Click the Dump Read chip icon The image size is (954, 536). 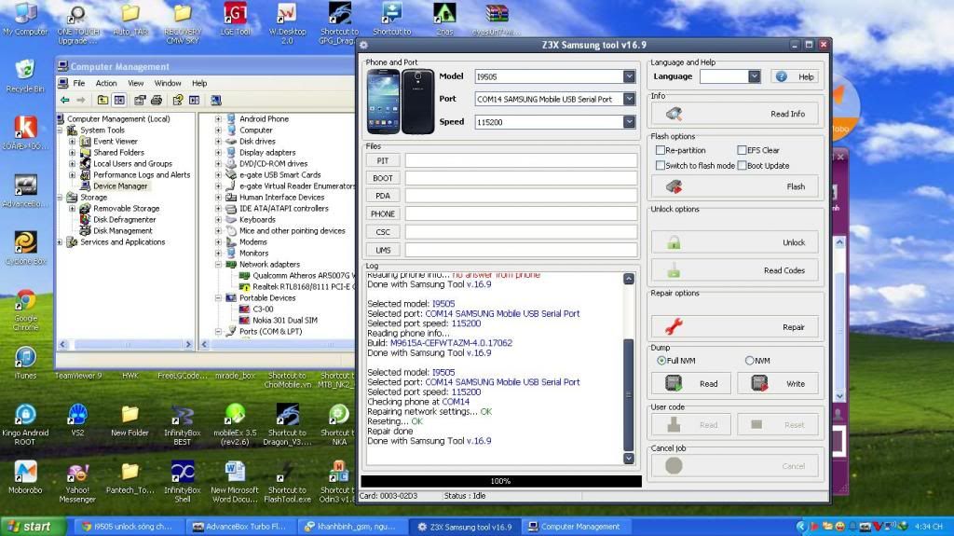coord(674,383)
